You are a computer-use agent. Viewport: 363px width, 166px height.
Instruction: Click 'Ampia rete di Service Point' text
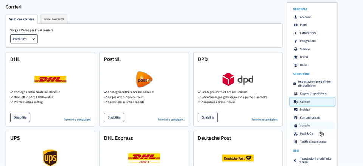coord(126,97)
